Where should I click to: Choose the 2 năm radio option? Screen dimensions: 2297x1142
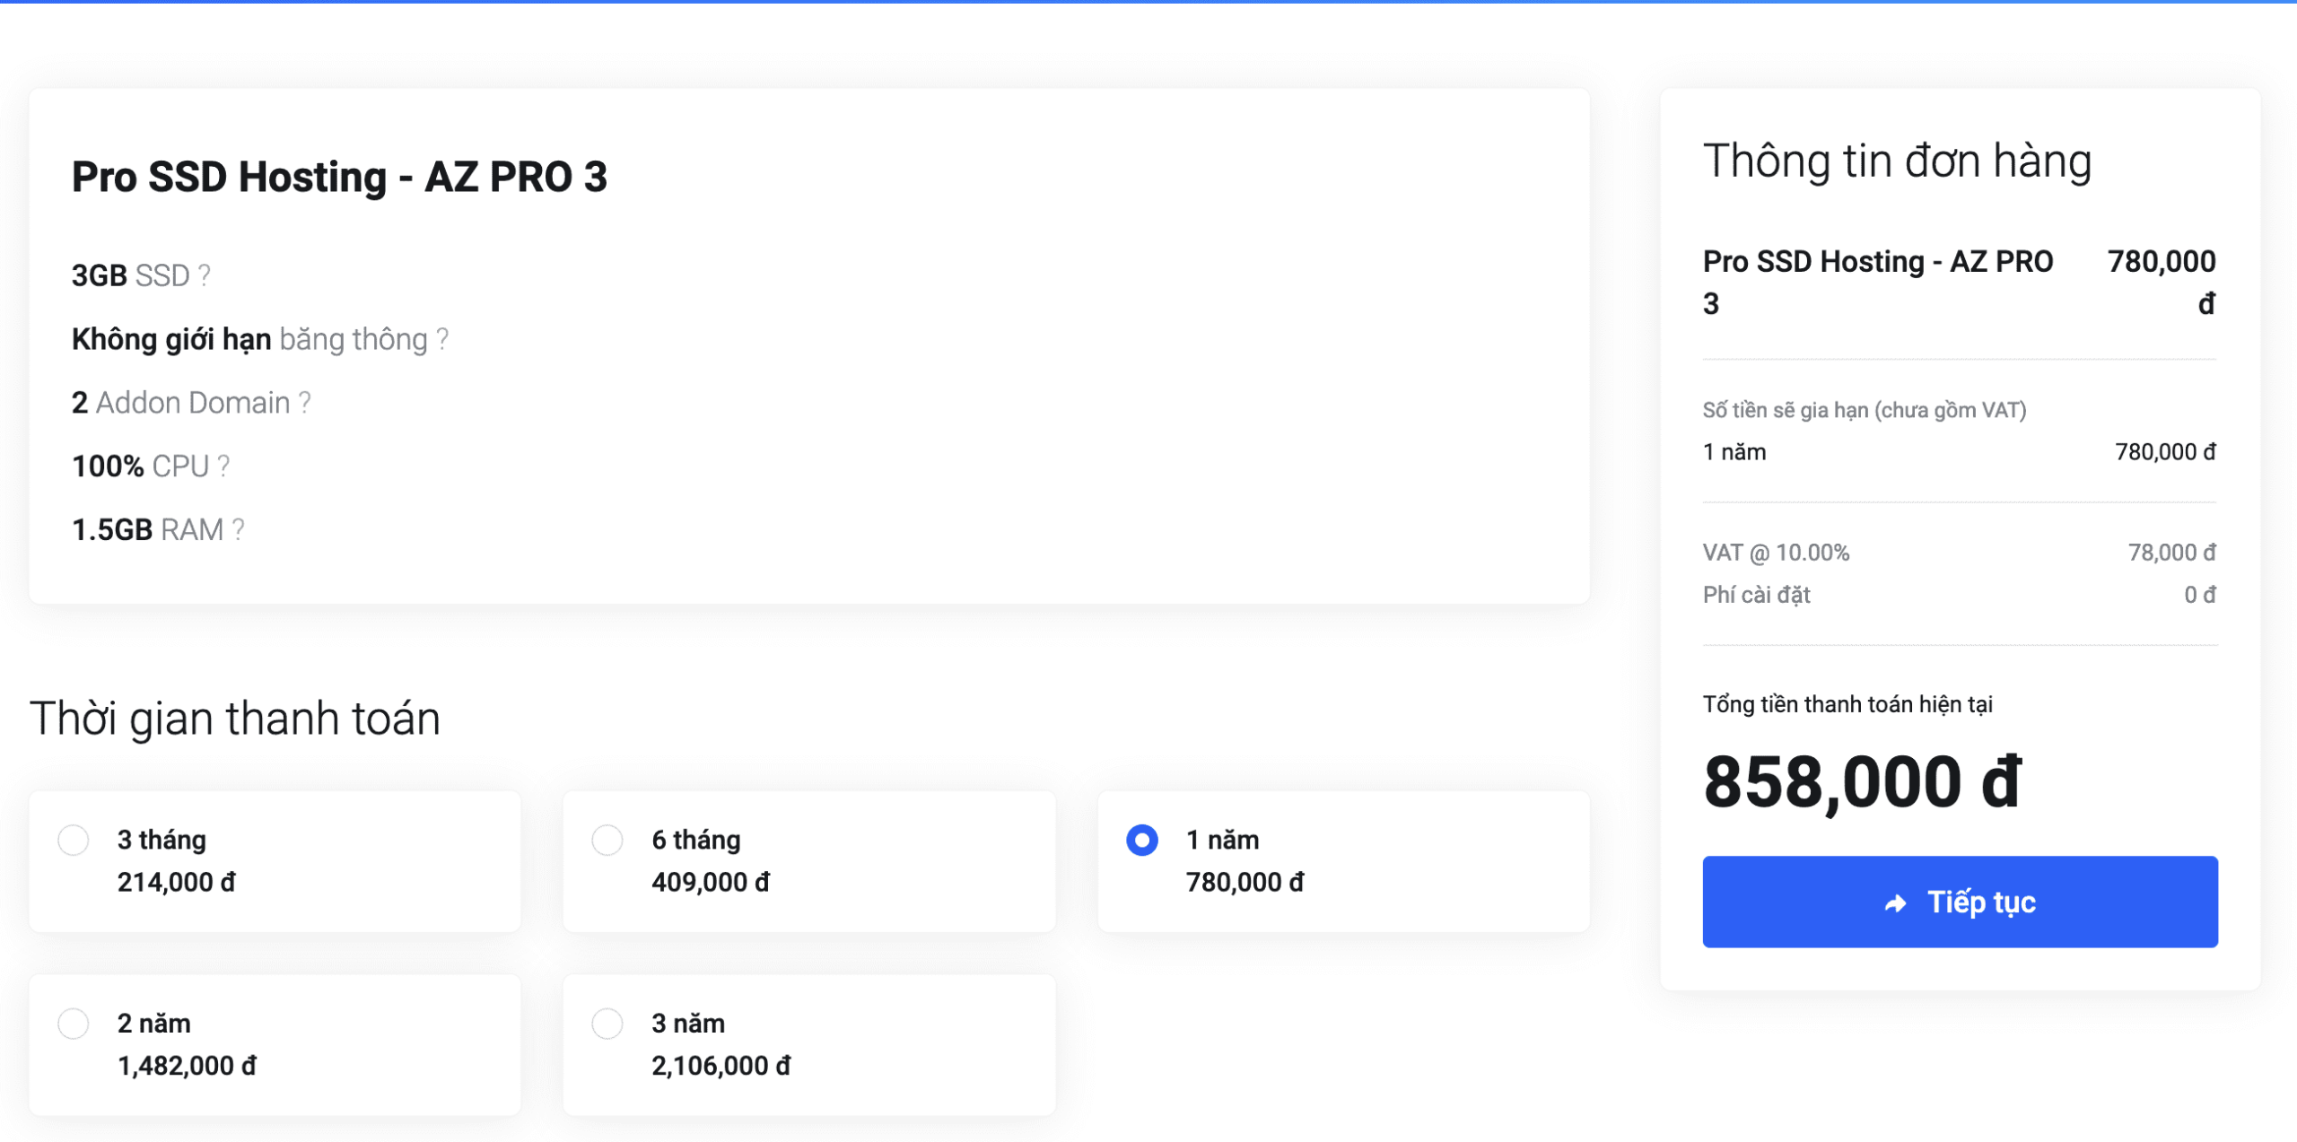point(74,1024)
